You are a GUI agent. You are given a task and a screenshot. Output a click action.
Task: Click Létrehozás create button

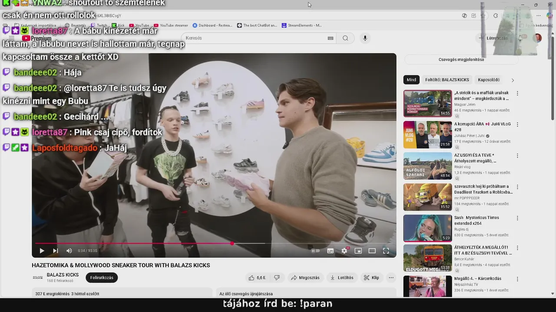[493, 38]
